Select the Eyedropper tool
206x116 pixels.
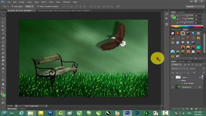coord(3,34)
